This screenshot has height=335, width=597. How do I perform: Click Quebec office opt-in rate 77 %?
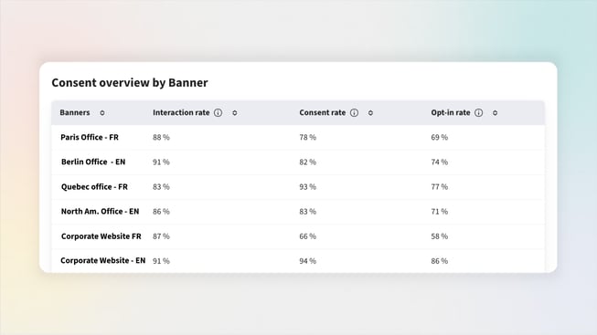coord(440,187)
